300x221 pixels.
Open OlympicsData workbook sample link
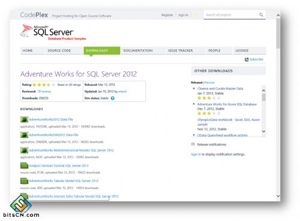click(229, 122)
